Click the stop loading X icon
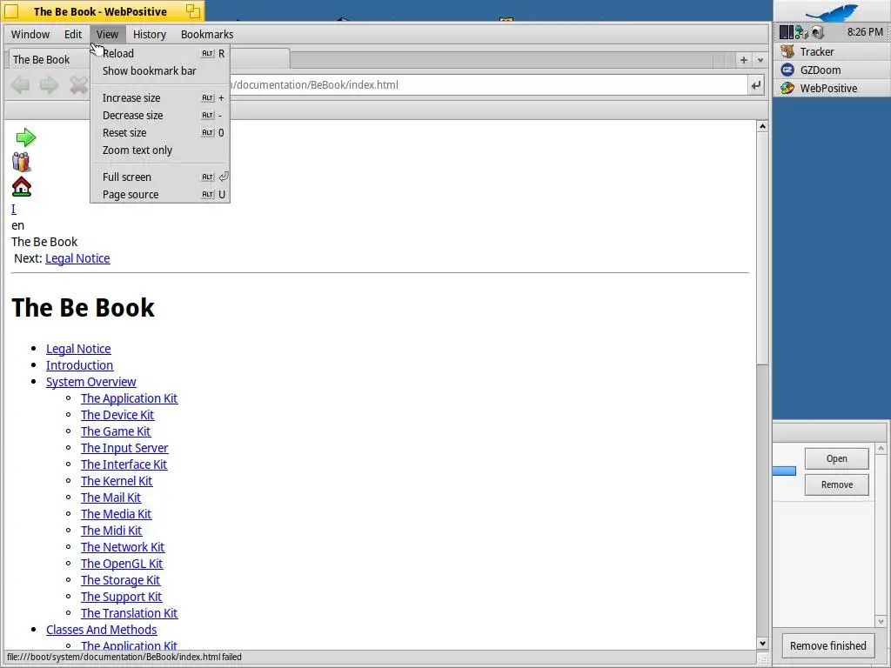Viewport: 891px width, 668px height. (78, 85)
